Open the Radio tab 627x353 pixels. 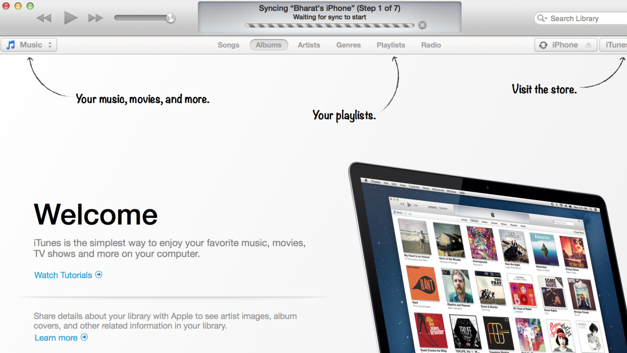pyautogui.click(x=431, y=45)
